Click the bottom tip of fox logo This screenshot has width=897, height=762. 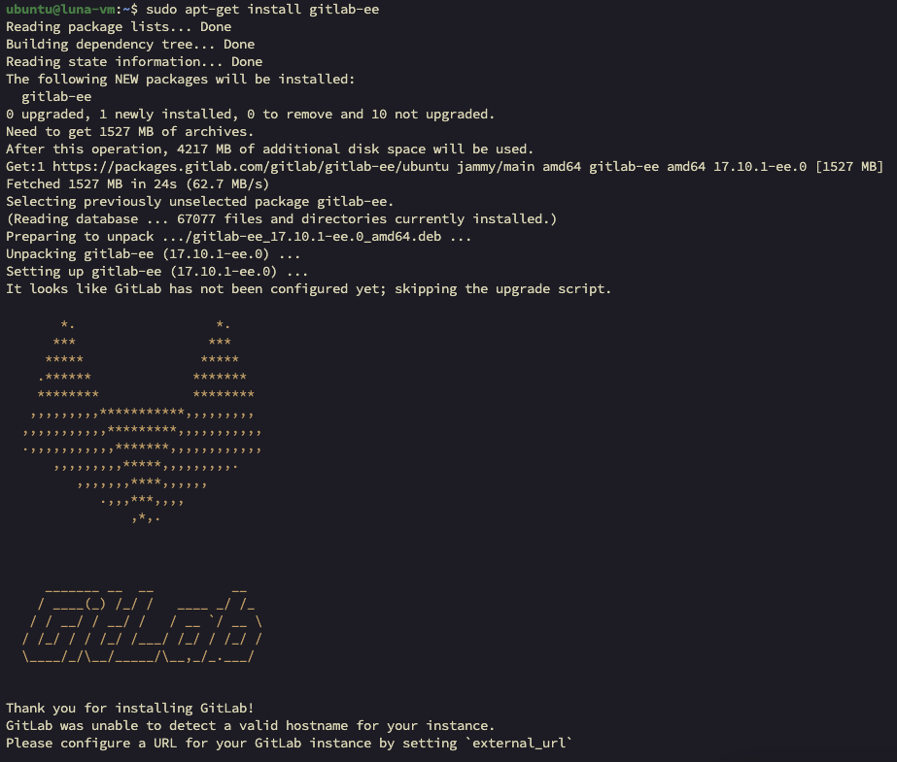coord(146,518)
